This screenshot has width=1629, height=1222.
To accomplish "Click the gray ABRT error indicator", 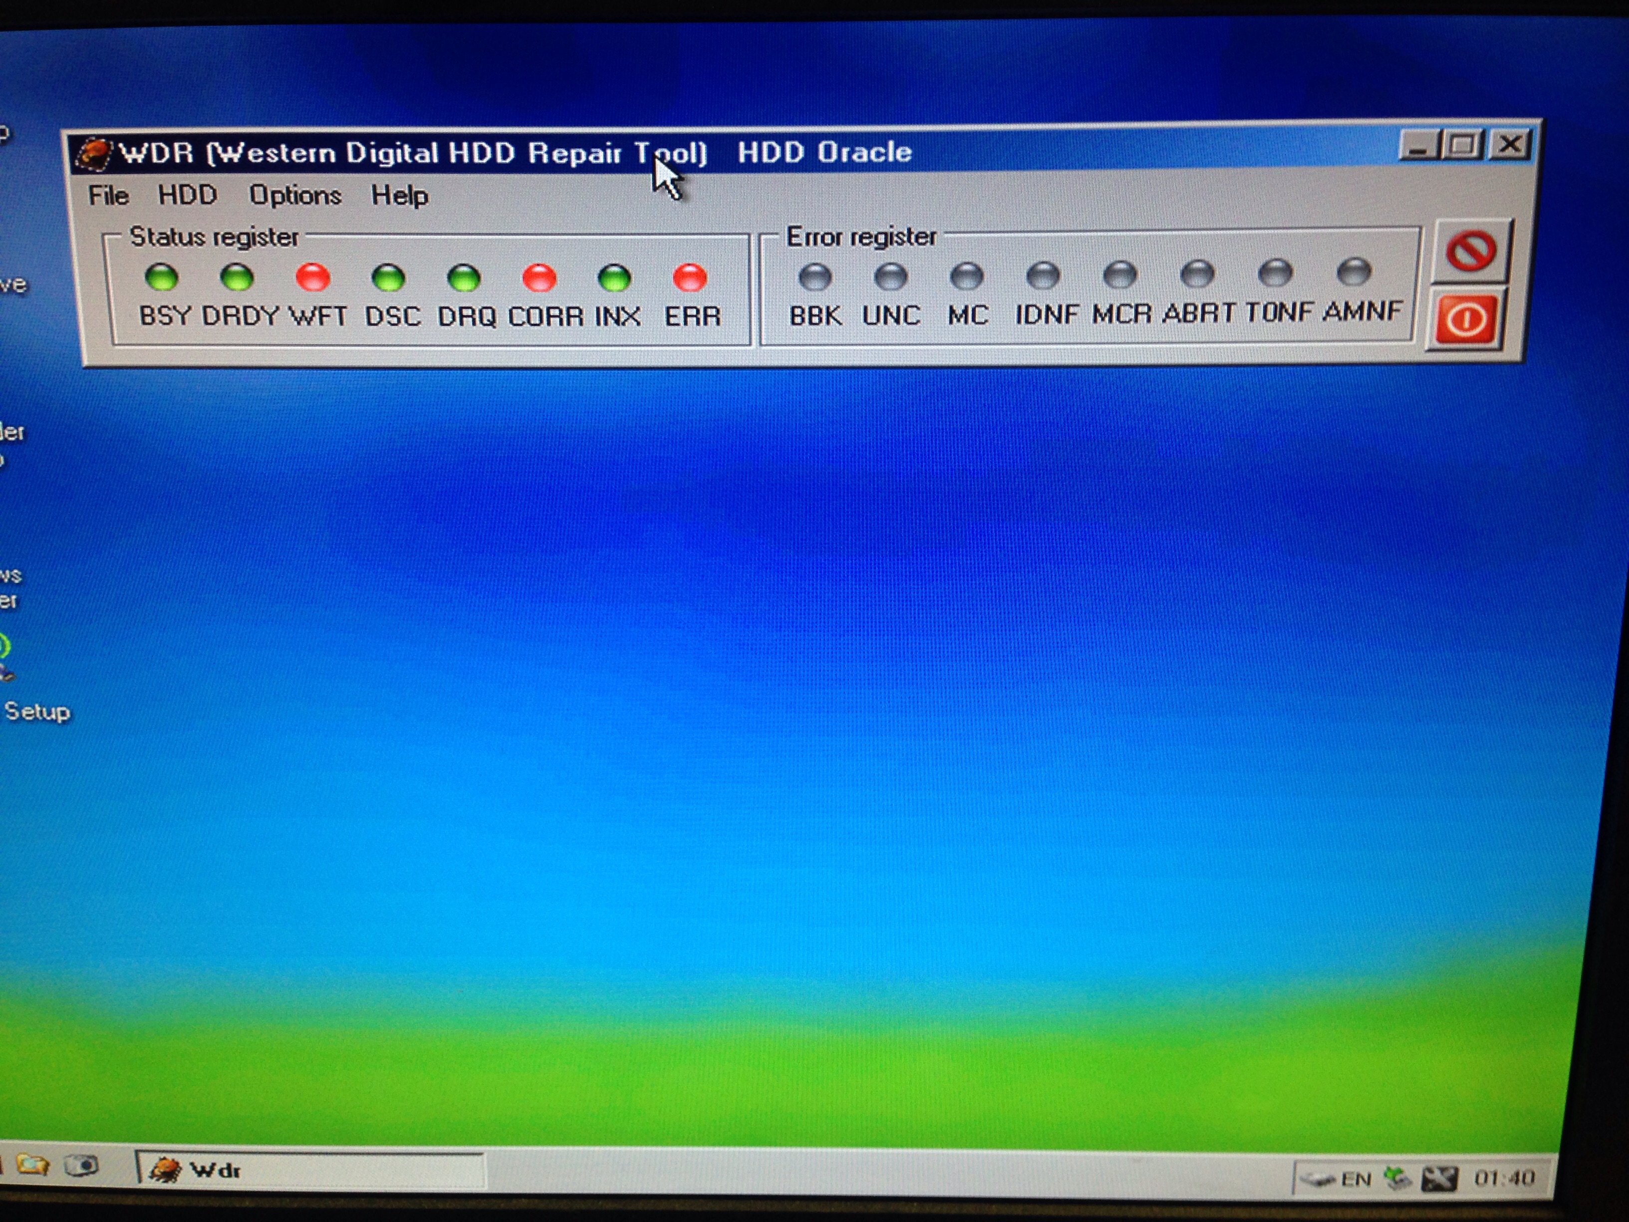I will (x=1197, y=274).
